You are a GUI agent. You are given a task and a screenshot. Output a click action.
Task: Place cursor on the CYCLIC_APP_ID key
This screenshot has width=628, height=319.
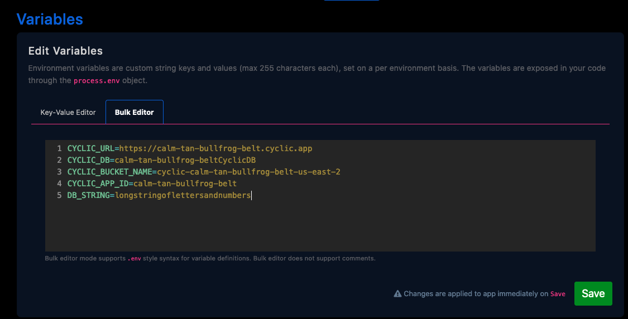click(x=98, y=183)
